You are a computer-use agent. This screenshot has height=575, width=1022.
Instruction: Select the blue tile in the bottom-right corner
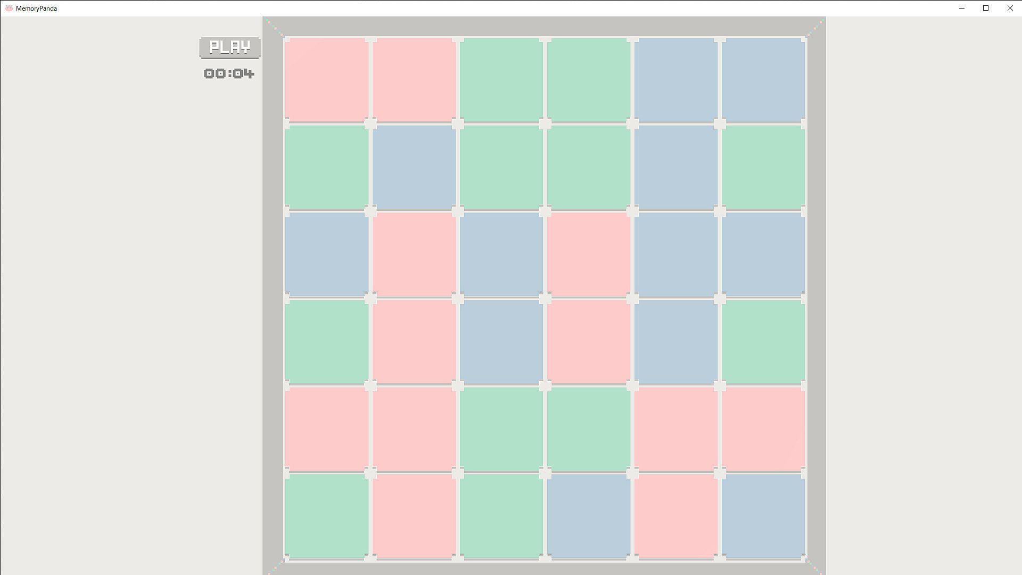click(x=763, y=516)
